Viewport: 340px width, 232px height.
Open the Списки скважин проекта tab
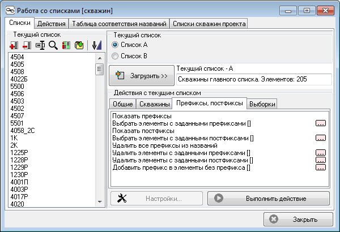point(209,24)
